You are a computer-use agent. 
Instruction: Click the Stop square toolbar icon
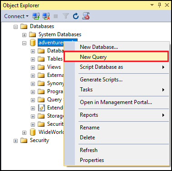coord(56,16)
